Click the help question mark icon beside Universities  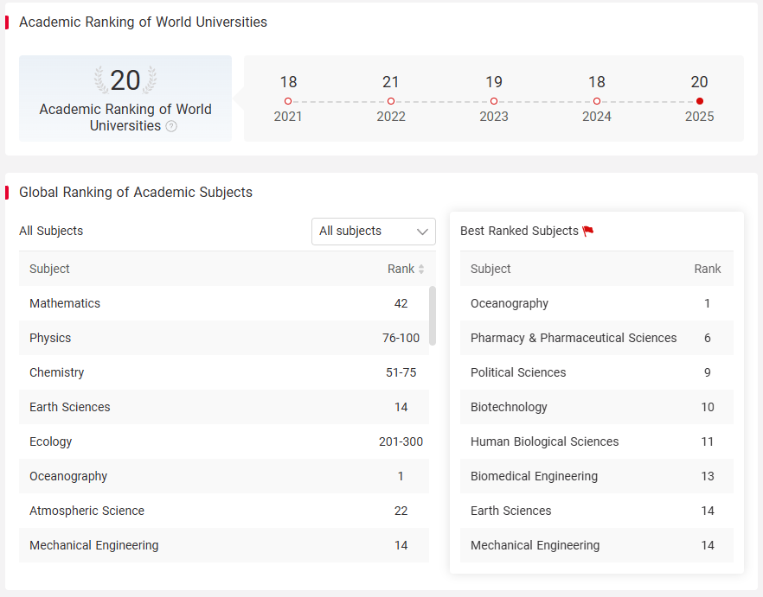(x=171, y=126)
